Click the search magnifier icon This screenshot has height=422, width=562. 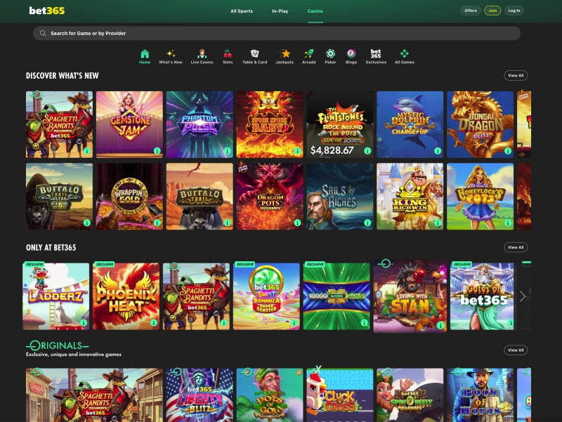(43, 33)
